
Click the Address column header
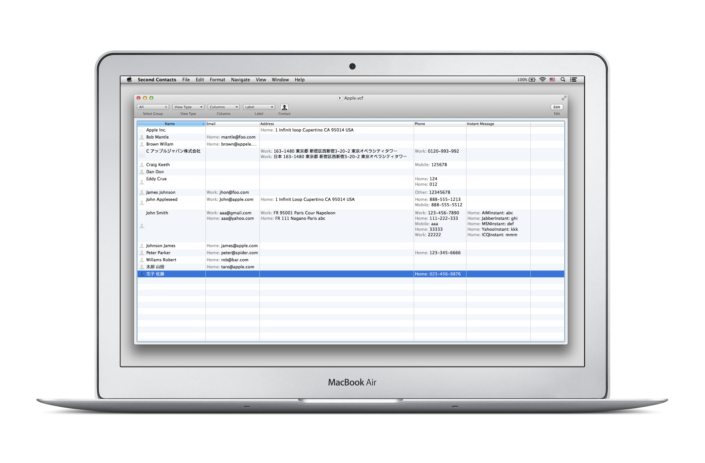336,124
